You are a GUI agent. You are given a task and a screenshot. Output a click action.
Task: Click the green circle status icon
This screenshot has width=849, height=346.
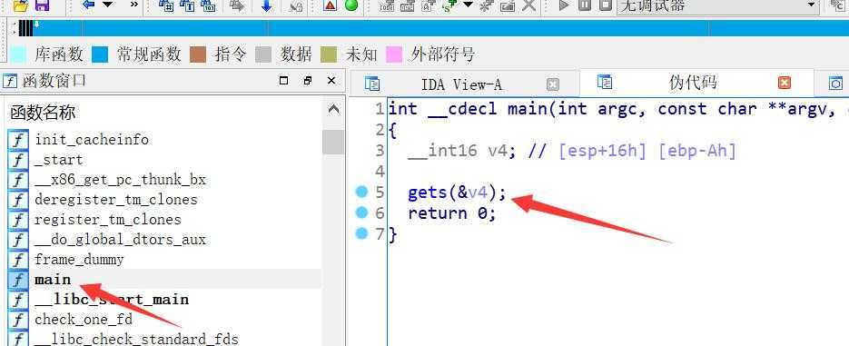[x=351, y=5]
